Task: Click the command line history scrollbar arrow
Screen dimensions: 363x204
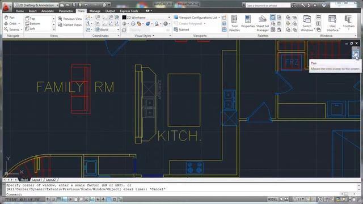Action: 359,185
